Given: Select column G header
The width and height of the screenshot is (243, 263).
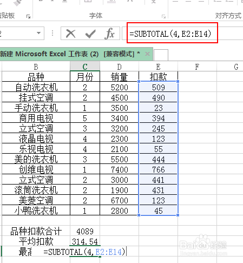Looking at the screenshot, I should (x=230, y=67).
